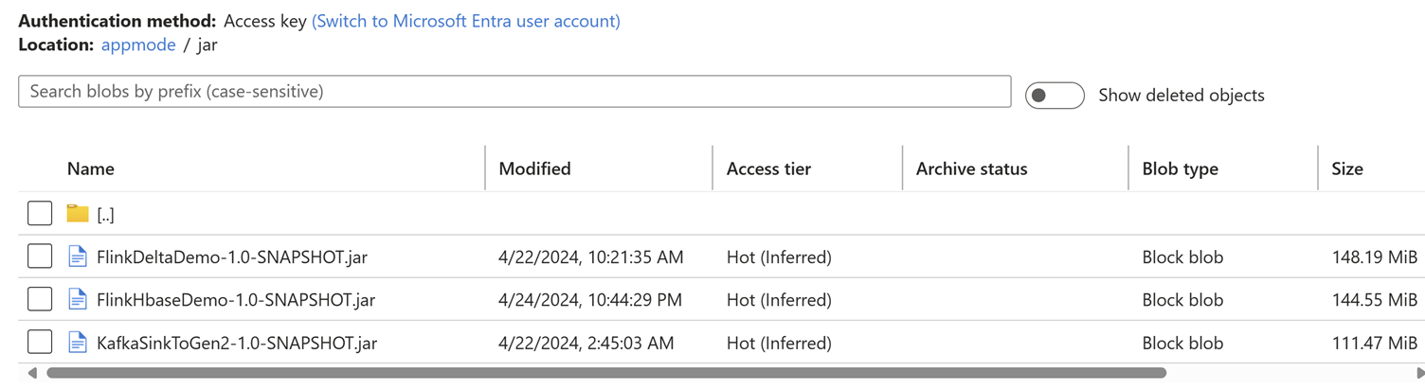
Task: Tick the KafkaSinkToGen2-1.0-SNAPSHOT.jar checkbox
Action: tap(40, 343)
